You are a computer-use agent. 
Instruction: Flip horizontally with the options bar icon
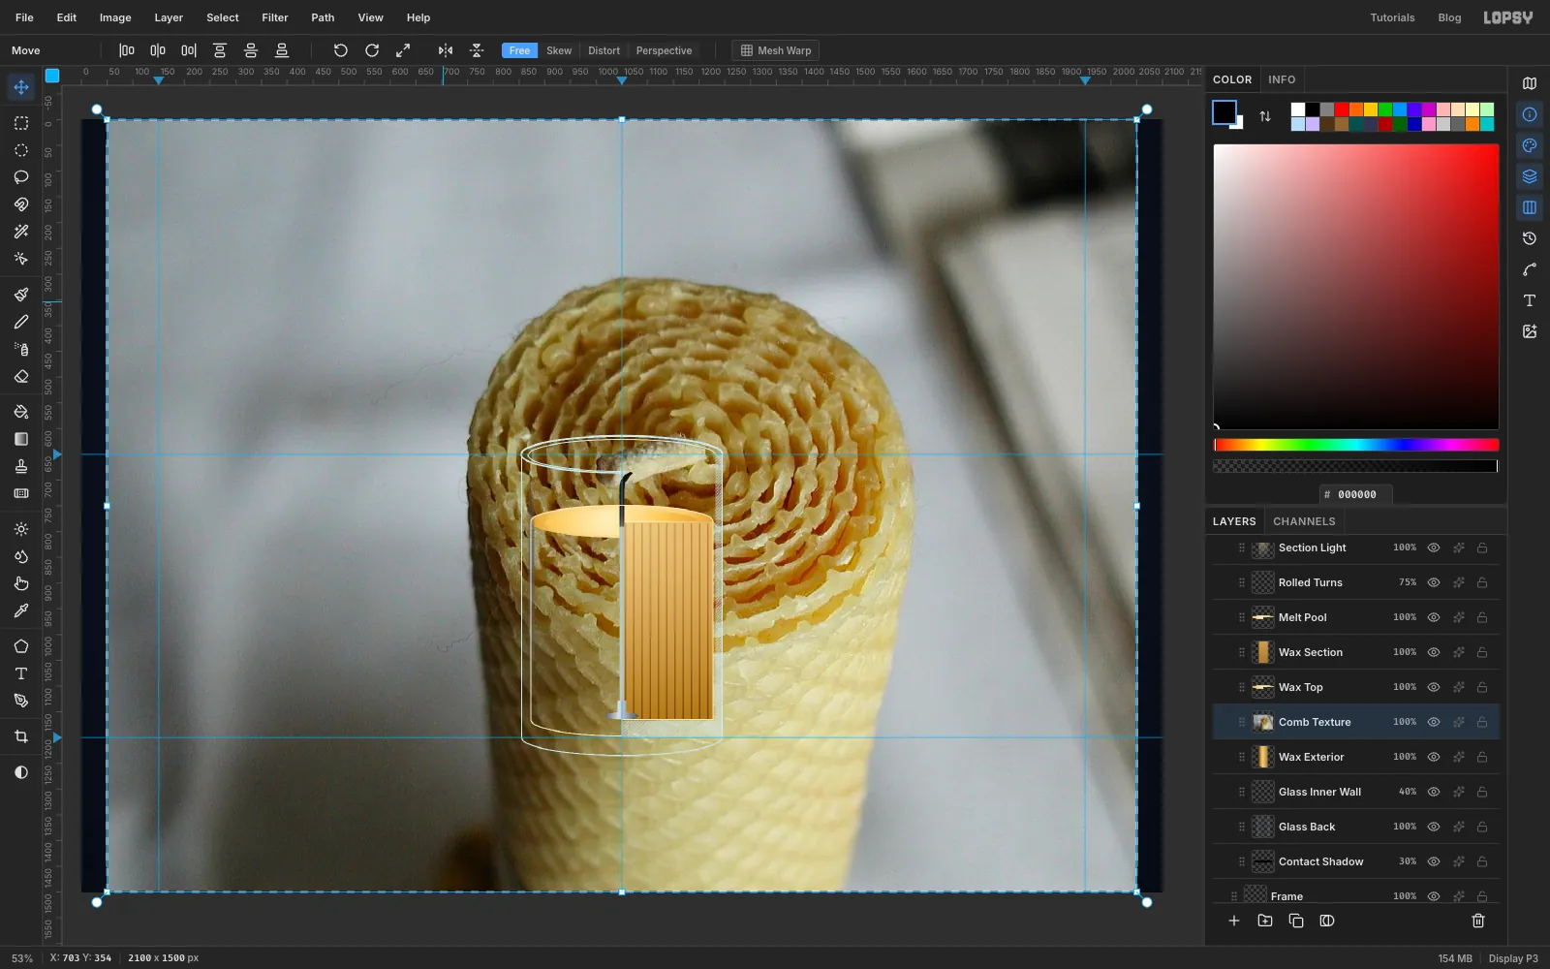point(446,50)
